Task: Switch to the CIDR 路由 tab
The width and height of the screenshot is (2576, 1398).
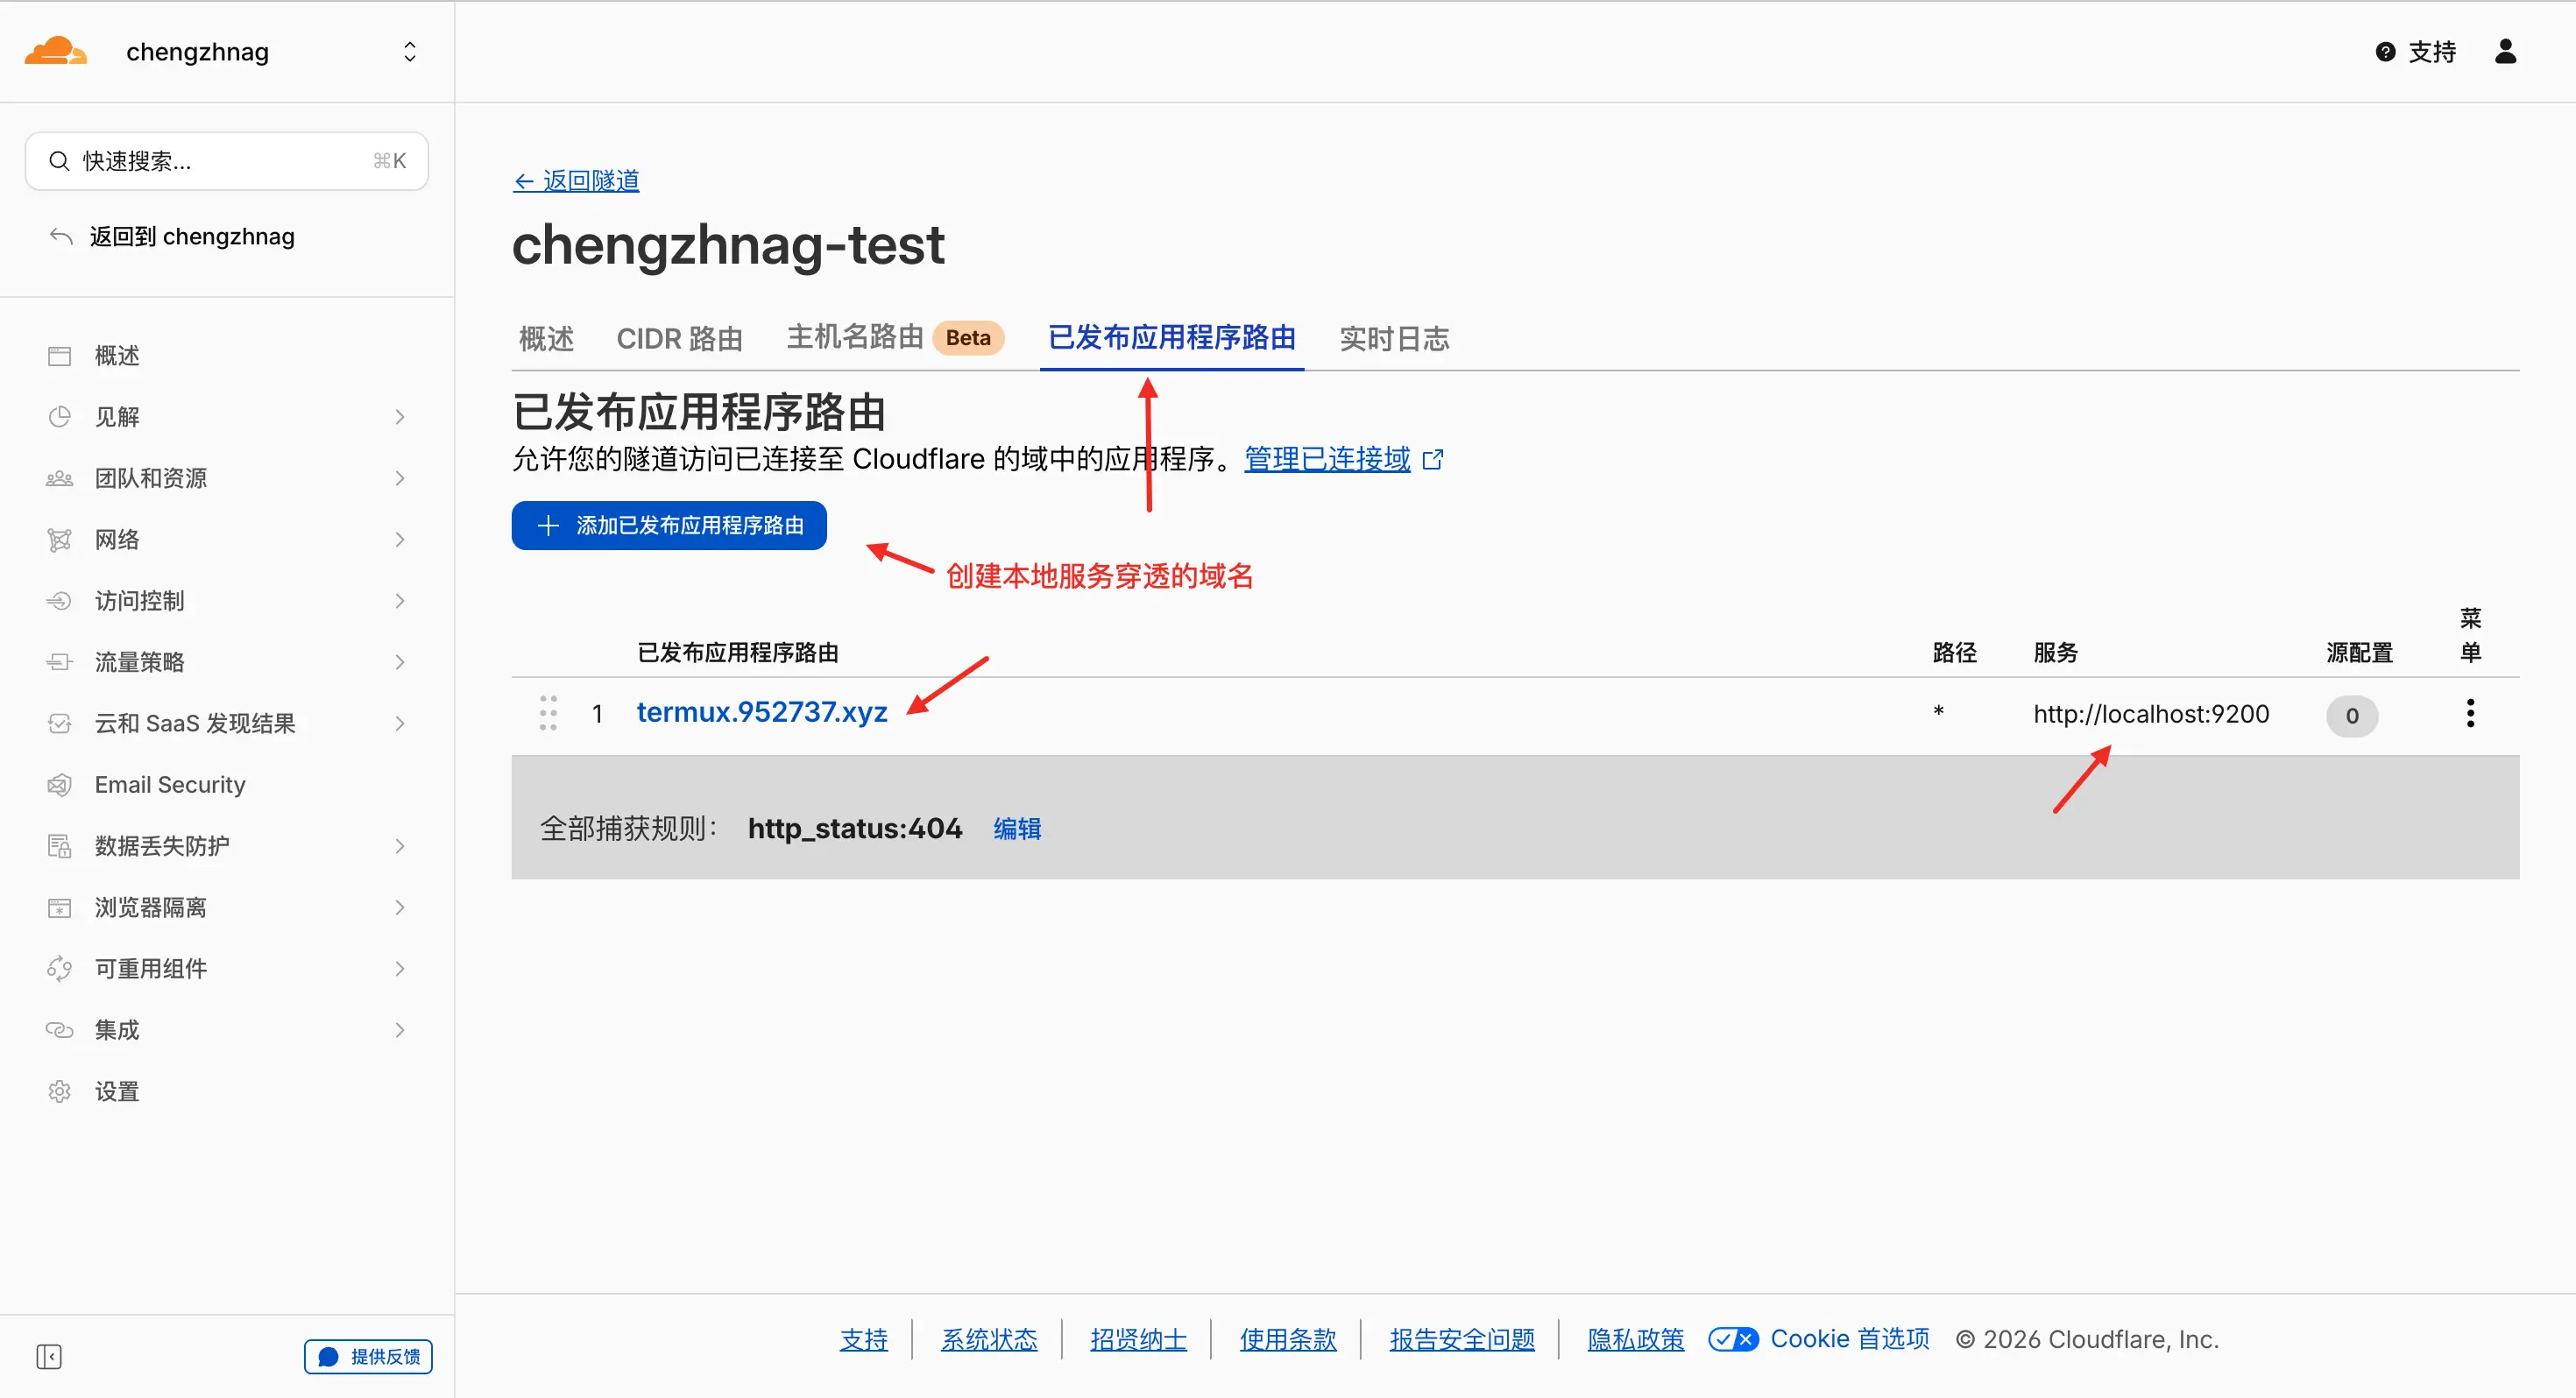Action: tap(679, 339)
